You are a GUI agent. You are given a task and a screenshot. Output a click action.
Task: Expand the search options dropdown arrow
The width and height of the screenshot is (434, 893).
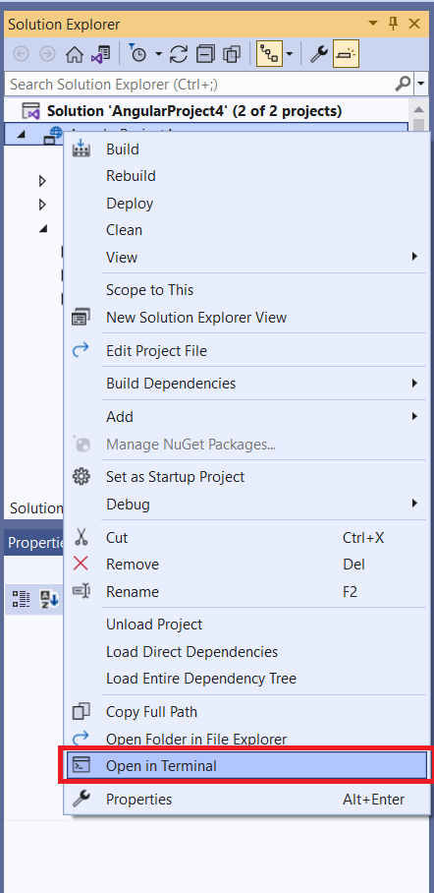pyautogui.click(x=421, y=85)
